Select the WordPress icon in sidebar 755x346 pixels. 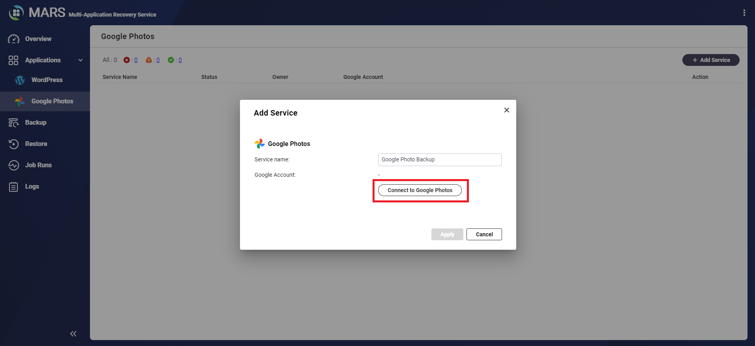(x=20, y=80)
